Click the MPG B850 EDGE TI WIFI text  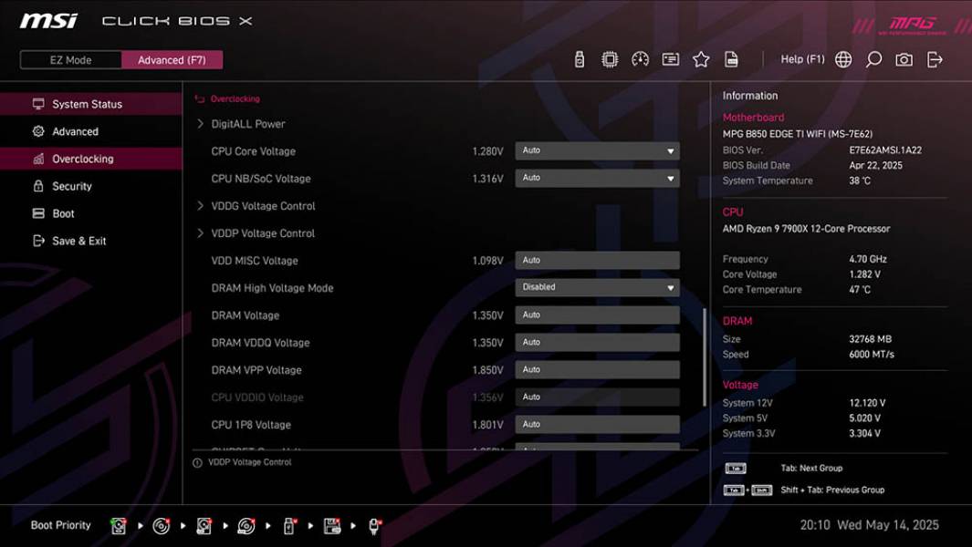(797, 134)
